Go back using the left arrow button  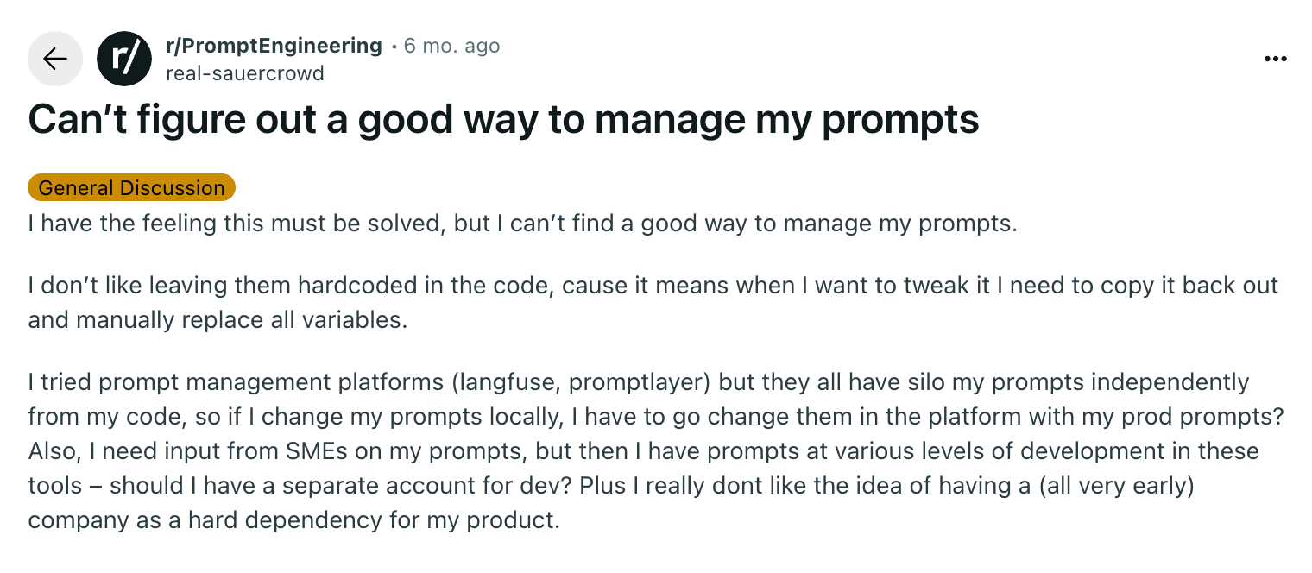(x=55, y=59)
